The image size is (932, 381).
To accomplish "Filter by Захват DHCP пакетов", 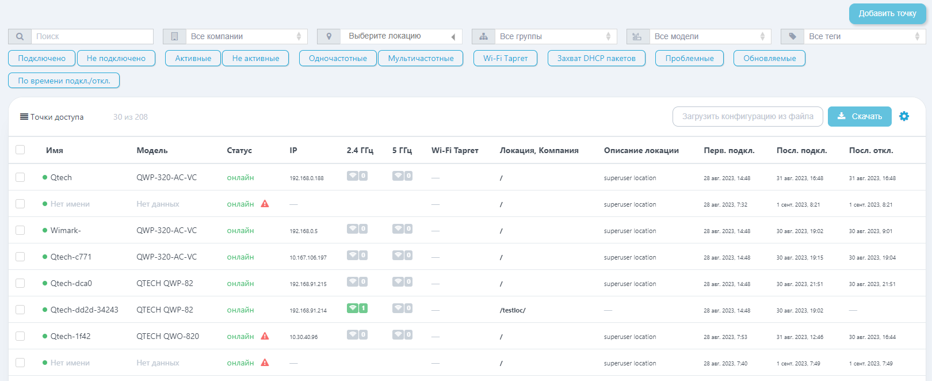I will pyautogui.click(x=596, y=58).
